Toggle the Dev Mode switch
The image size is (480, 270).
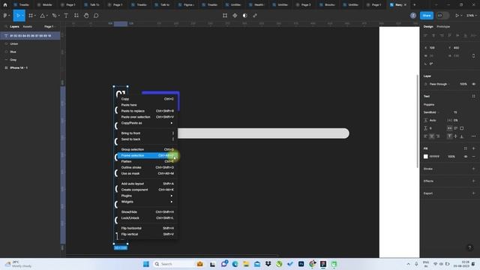[x=442, y=16]
